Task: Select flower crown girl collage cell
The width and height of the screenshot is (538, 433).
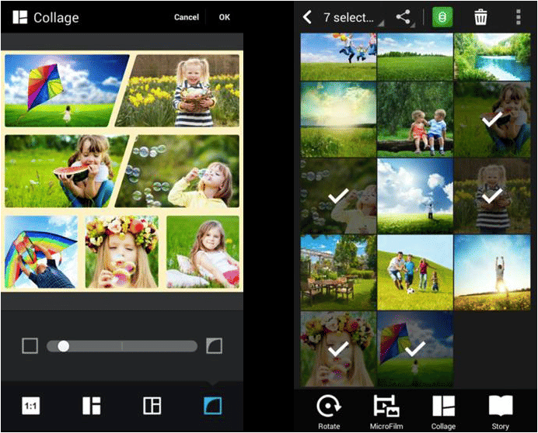Action: coord(122,251)
